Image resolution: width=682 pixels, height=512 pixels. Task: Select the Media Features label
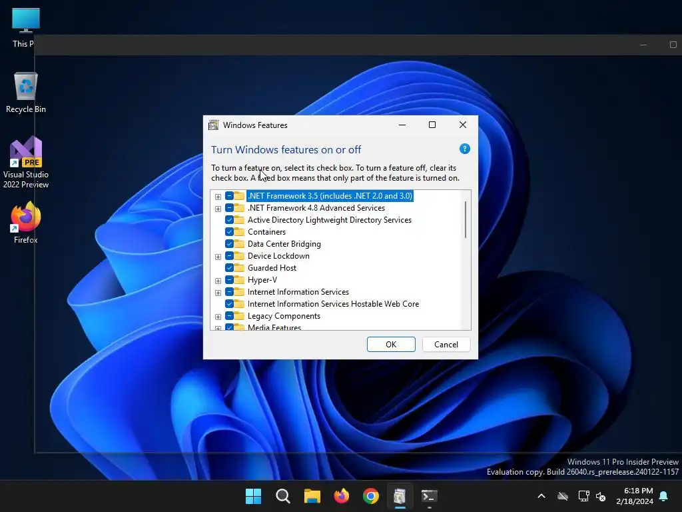[x=274, y=327]
